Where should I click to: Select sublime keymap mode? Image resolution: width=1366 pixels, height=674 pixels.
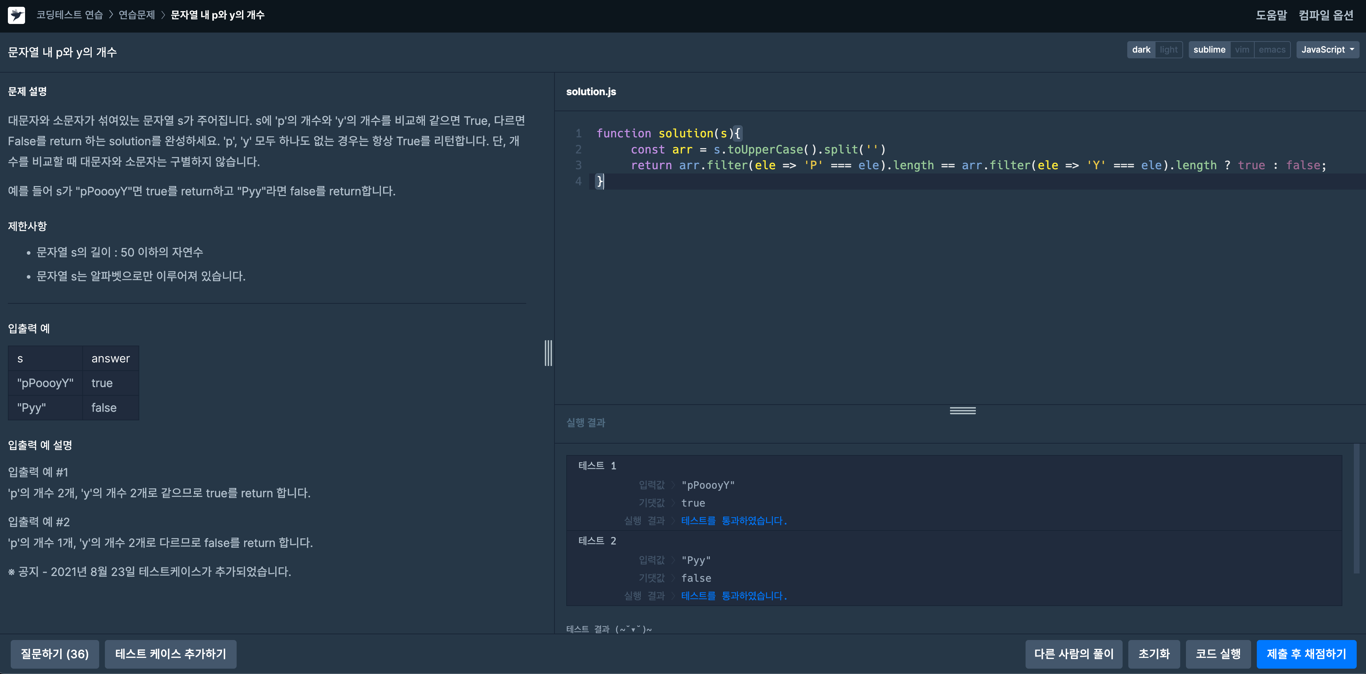pyautogui.click(x=1209, y=50)
